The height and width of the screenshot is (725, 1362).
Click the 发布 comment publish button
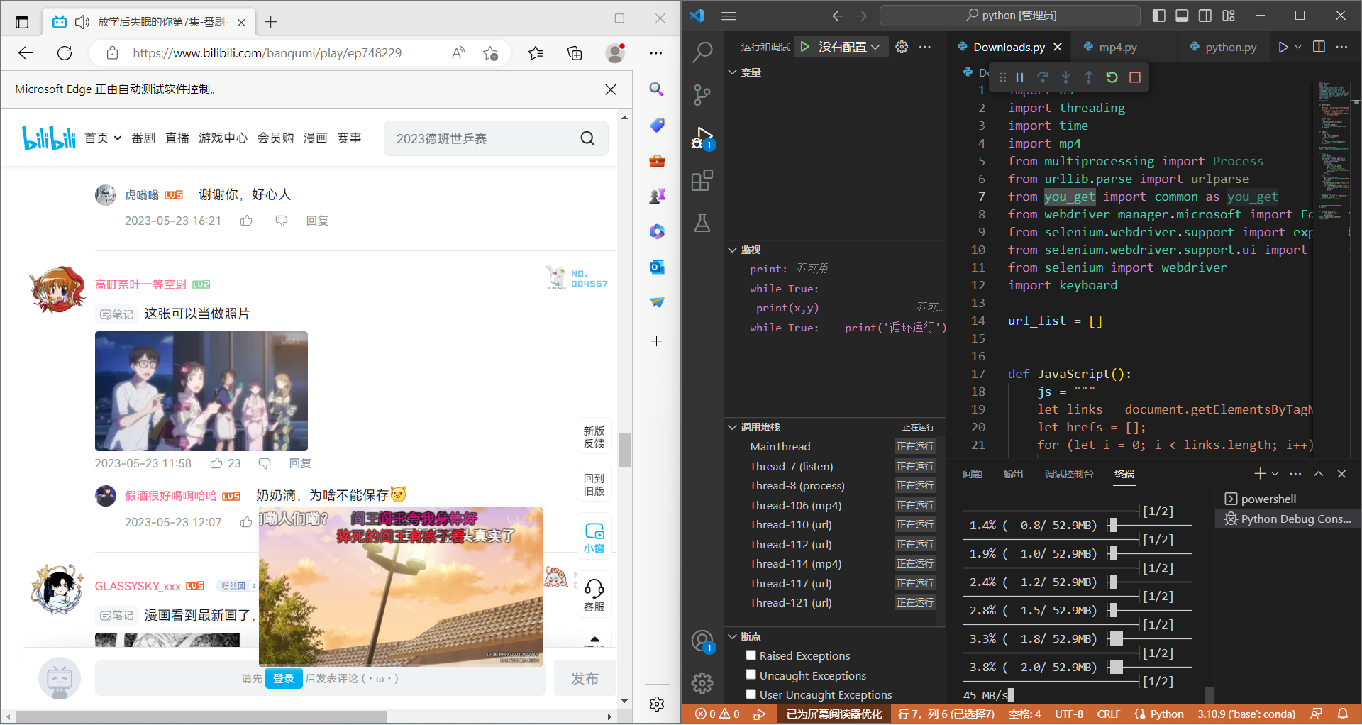[585, 678]
